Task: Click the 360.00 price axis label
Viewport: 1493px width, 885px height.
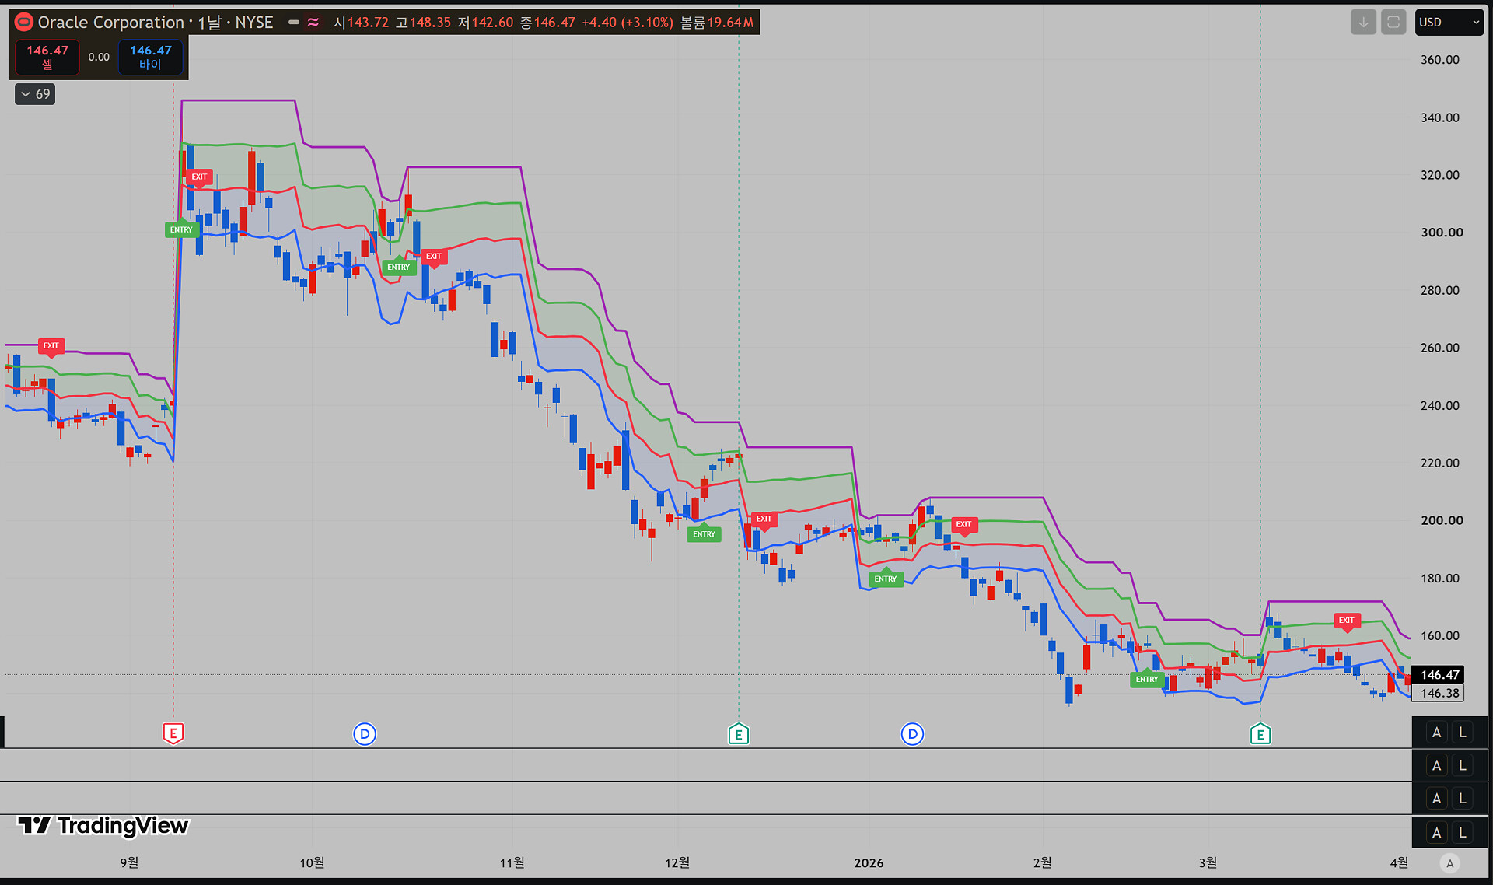Action: 1440,60
